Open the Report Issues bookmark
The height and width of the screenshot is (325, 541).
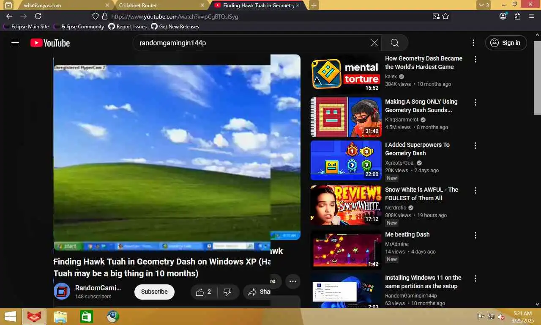pyautogui.click(x=128, y=26)
